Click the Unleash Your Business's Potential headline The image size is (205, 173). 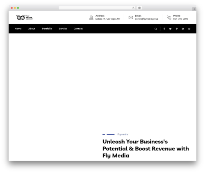click(x=146, y=148)
